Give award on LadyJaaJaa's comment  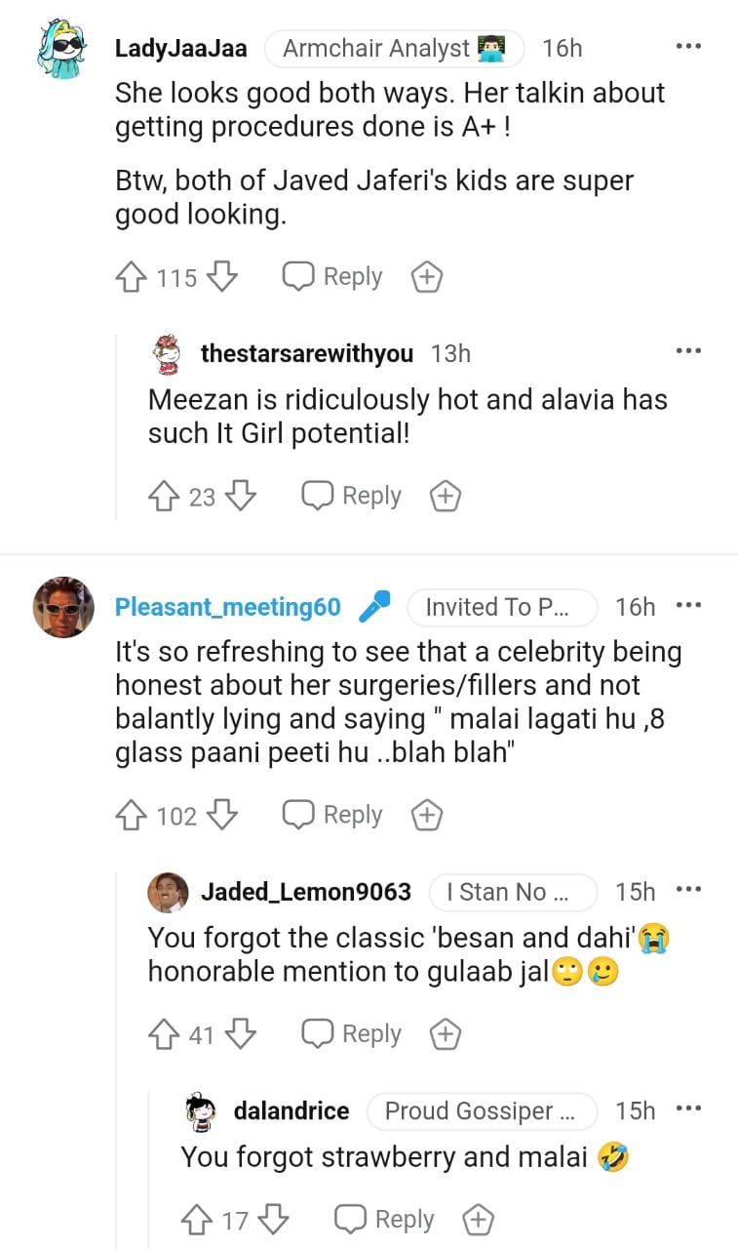click(426, 277)
